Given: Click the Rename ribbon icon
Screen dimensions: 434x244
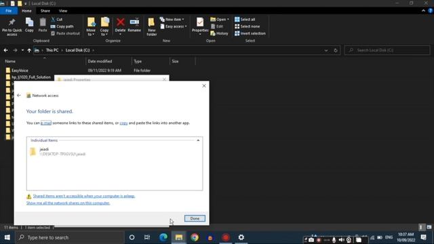Looking at the screenshot, I should click(134, 25).
